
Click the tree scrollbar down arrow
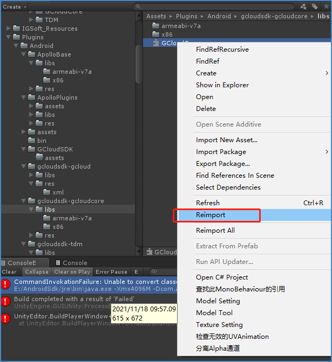tap(139, 252)
